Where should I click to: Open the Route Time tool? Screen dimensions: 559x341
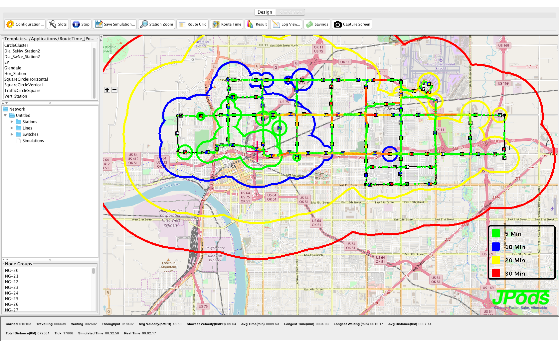coord(216,24)
